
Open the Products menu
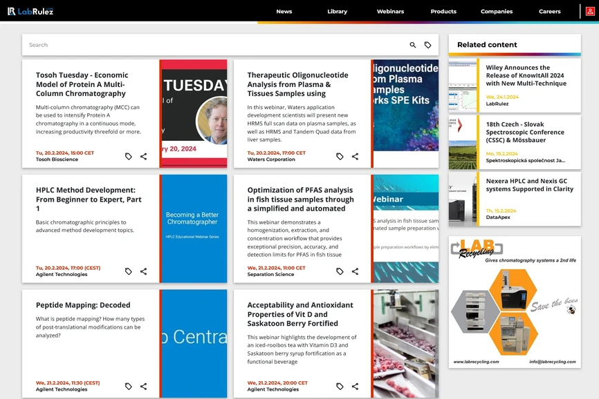(x=443, y=12)
